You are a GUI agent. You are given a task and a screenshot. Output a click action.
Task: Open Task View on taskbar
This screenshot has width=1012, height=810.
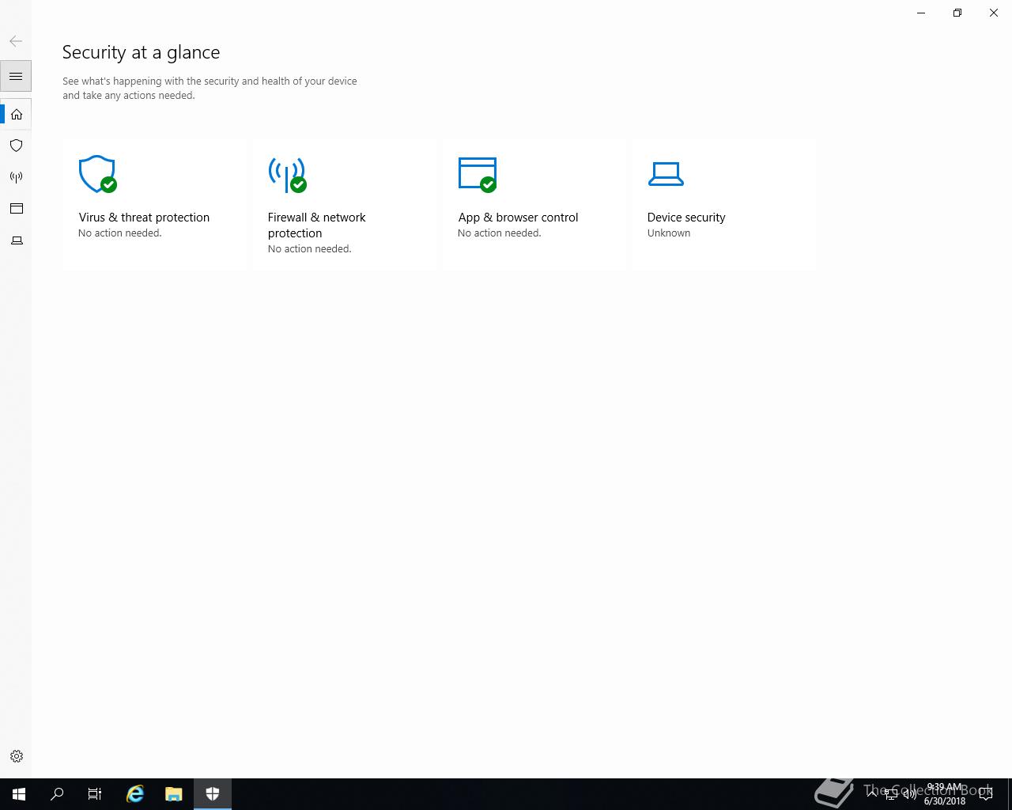click(95, 794)
